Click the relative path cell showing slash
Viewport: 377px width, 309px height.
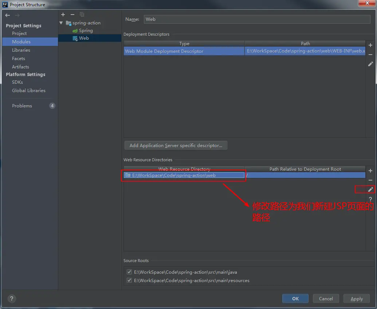point(305,175)
